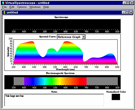Click the black Spectroscope display strip
135x110 pixels.
click(62, 26)
